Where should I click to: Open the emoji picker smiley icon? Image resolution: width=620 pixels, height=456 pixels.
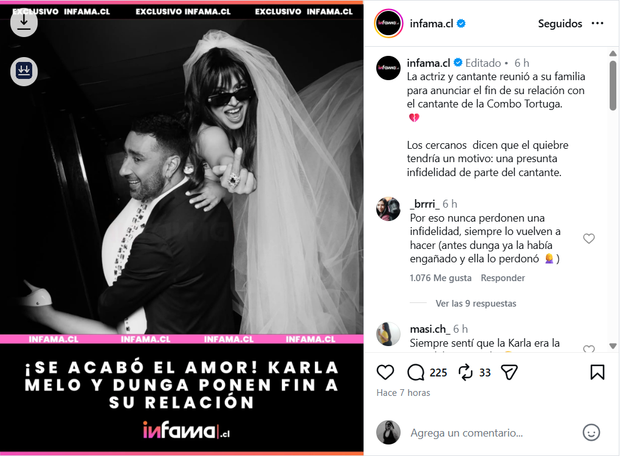[x=591, y=432]
